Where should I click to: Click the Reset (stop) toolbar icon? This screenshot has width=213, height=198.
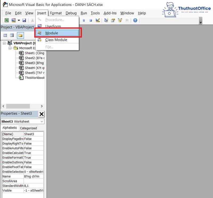(91, 20)
